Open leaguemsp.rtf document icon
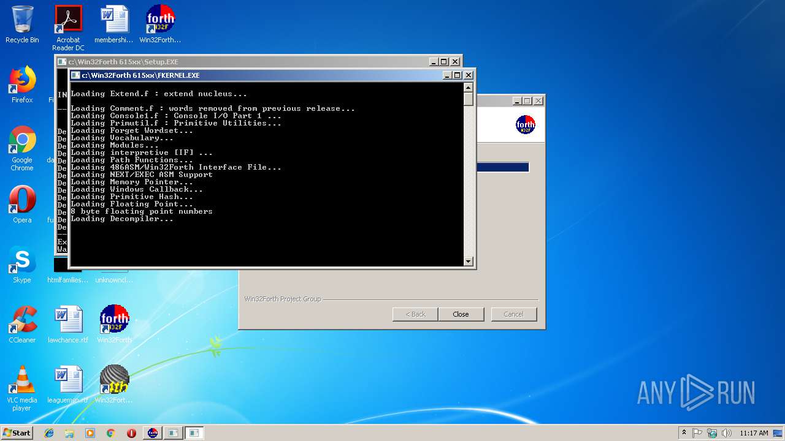785x441 pixels. click(68, 385)
